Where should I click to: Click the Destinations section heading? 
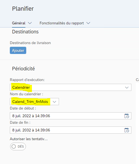click(25, 32)
